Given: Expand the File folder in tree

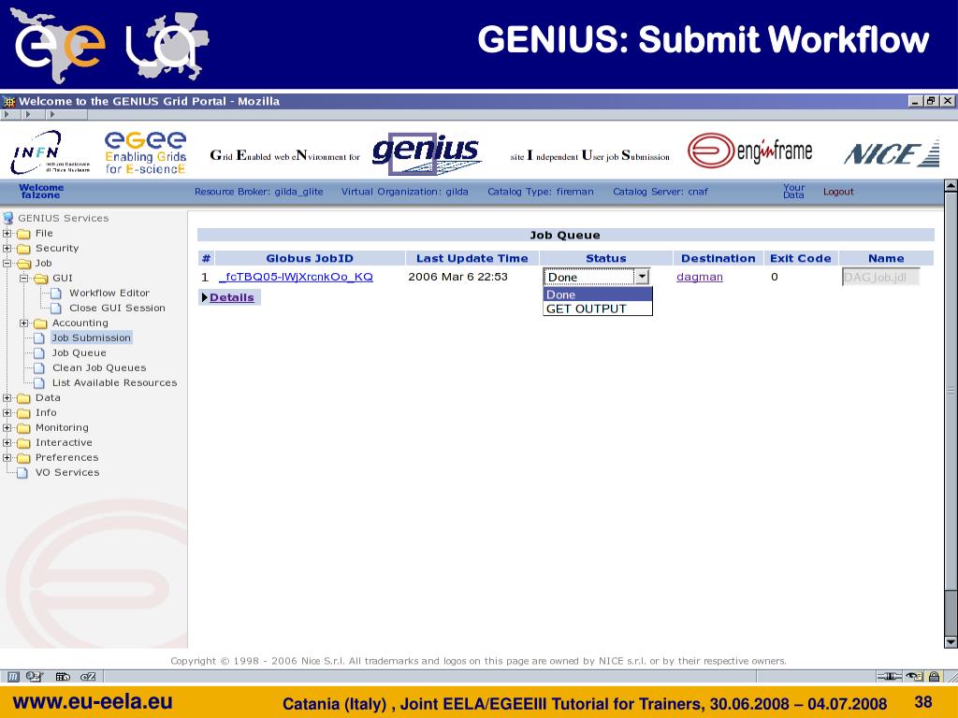Looking at the screenshot, I should pyautogui.click(x=7, y=233).
